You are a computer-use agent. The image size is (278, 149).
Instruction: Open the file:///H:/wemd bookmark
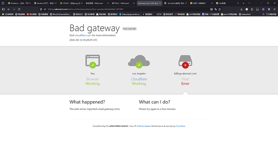pos(60,14)
